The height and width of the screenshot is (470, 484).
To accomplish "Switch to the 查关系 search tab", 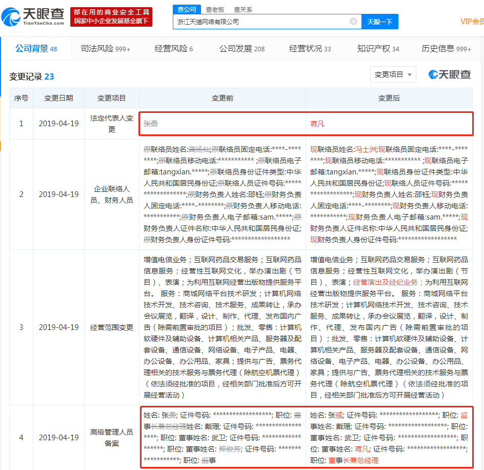I will (243, 10).
